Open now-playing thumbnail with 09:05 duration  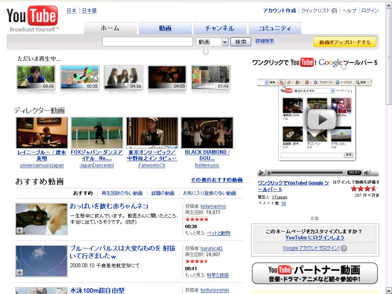(x=36, y=77)
